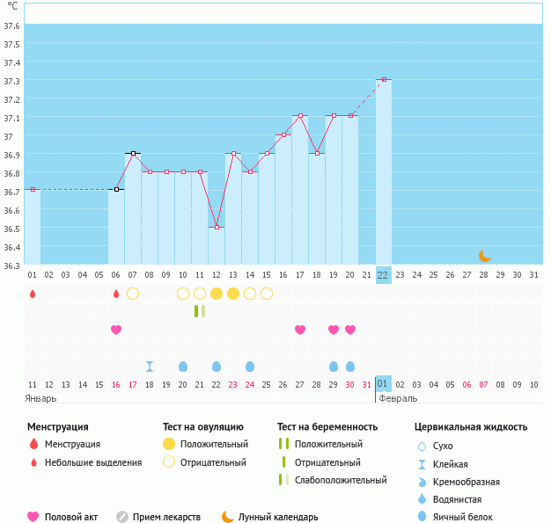Screen dimensions: 551x523
Task: Select highlighted cycle day 22 on the axis
Action: click(x=383, y=275)
